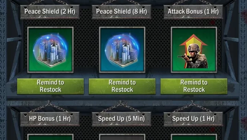Open the HP Bonus item frame below its sign
The width and height of the screenshot is (247, 140).
click(x=50, y=137)
